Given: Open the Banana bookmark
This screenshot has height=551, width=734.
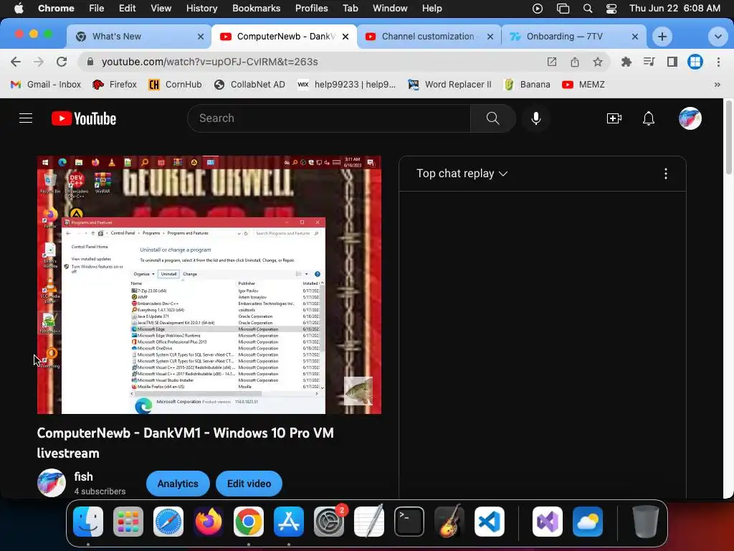Looking at the screenshot, I should (527, 85).
